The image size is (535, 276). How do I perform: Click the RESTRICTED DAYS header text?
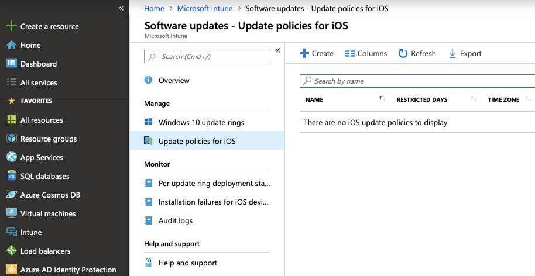[x=421, y=99]
